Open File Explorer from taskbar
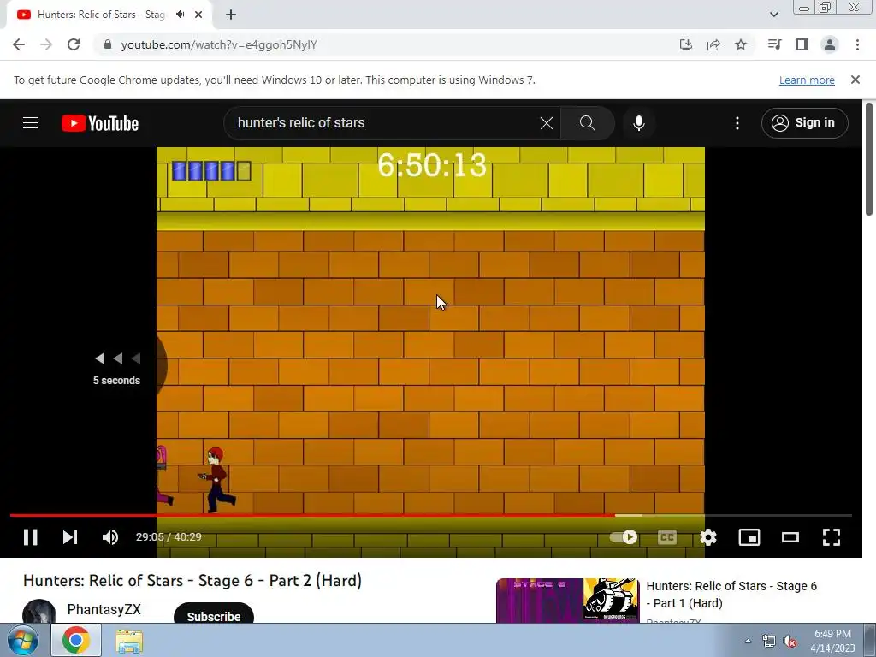876x657 pixels. [x=129, y=641]
